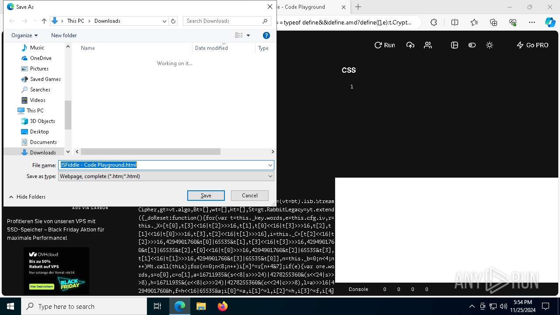The width and height of the screenshot is (560, 315).
Task: Collapse with Hide Folders
Action: pos(27,197)
